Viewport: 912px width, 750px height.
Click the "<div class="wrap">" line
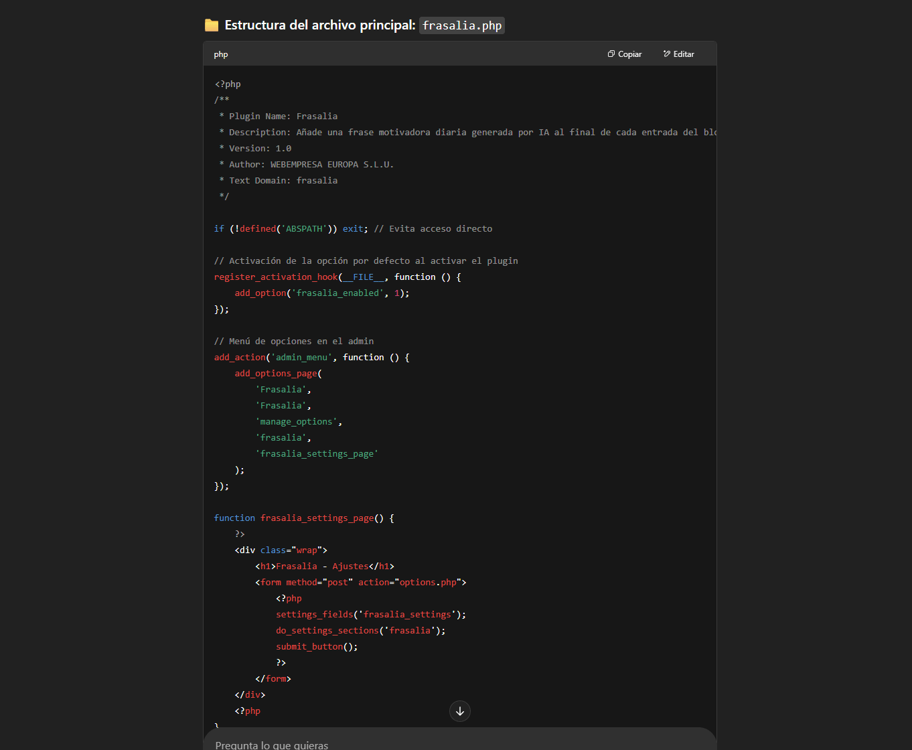[281, 550]
